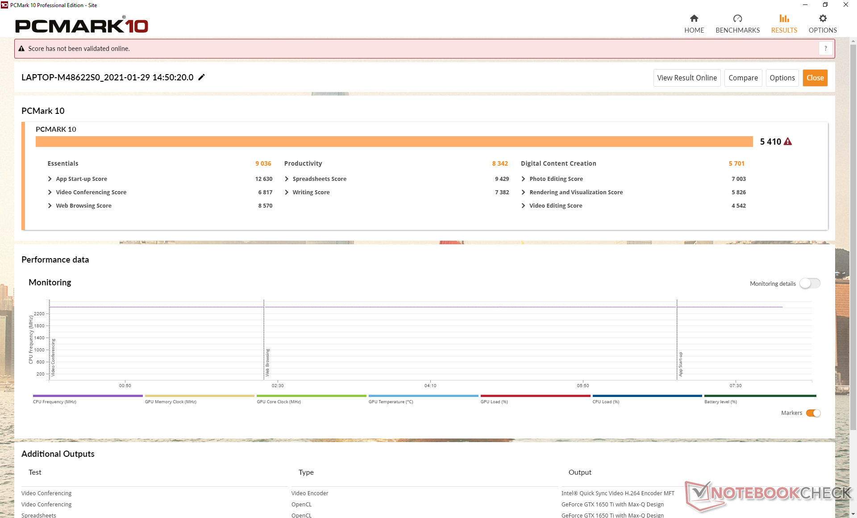Enable the Monitoring details toggle
The image size is (857, 518).
coord(810,284)
